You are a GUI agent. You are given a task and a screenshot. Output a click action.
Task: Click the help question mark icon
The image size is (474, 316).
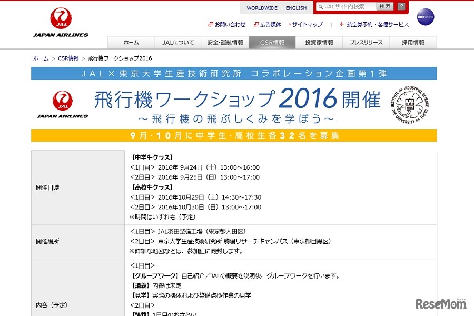coord(402,6)
